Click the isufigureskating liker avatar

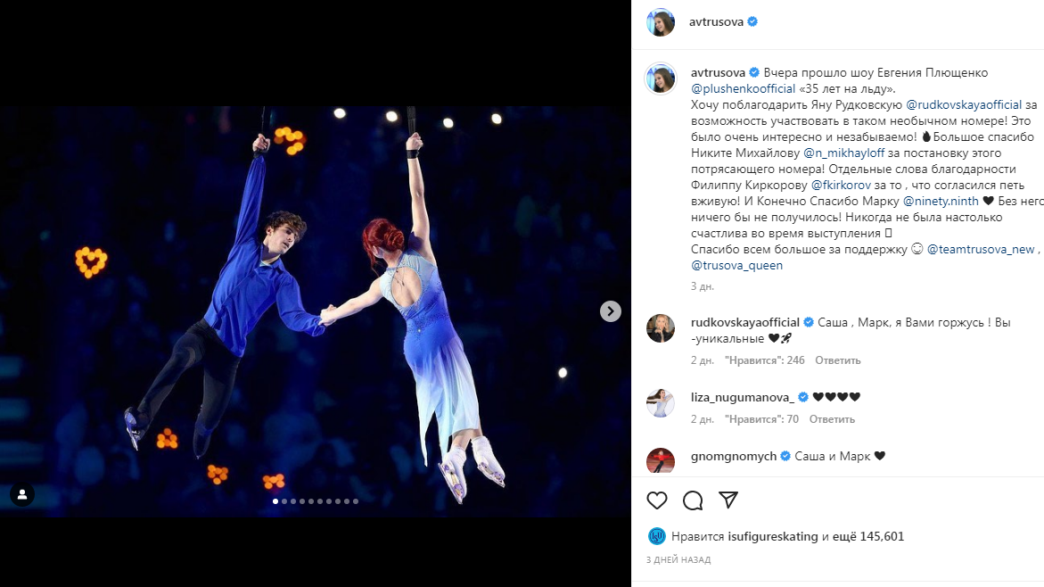point(657,537)
